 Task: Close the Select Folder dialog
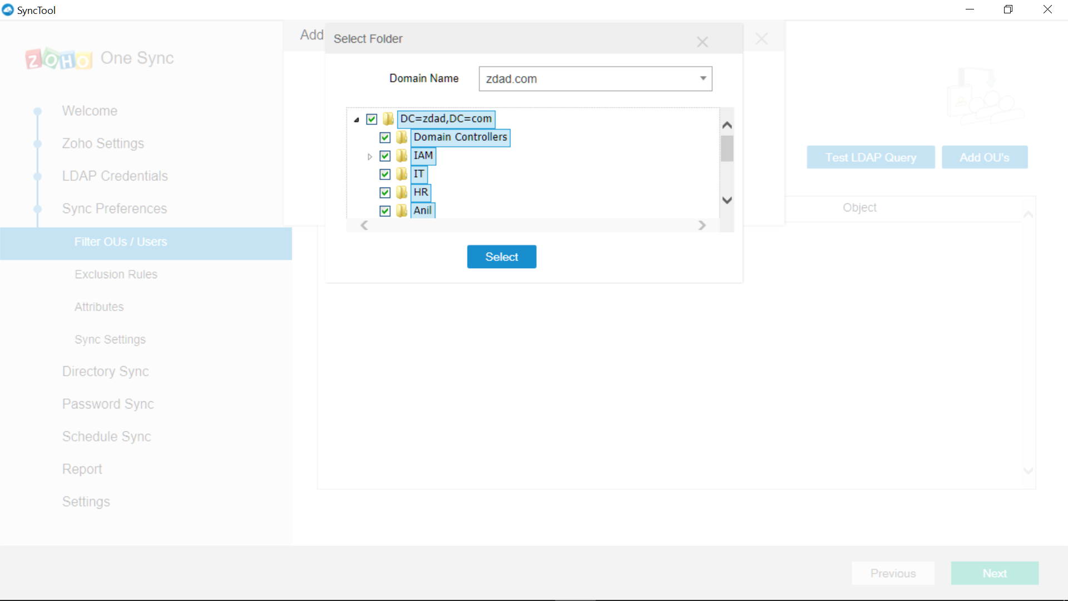[x=702, y=42]
